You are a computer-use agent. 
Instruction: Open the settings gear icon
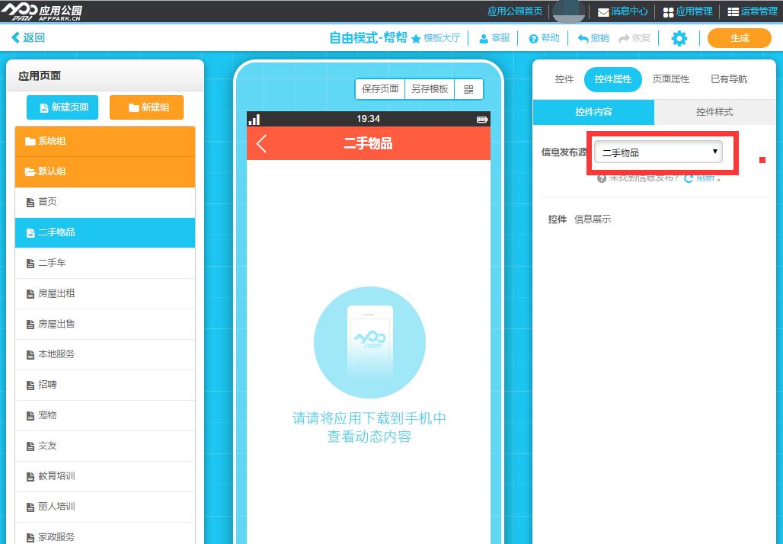[x=679, y=37]
